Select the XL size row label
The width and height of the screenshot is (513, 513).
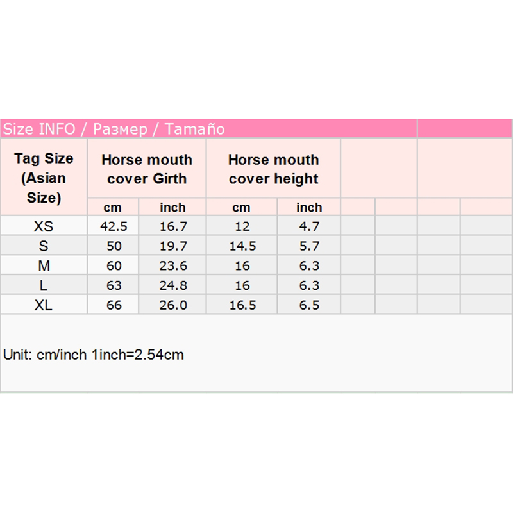44,305
